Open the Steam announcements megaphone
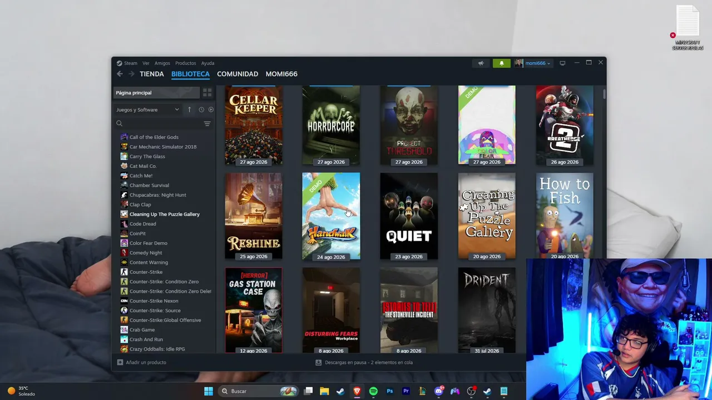This screenshot has width=712, height=400. [x=481, y=63]
